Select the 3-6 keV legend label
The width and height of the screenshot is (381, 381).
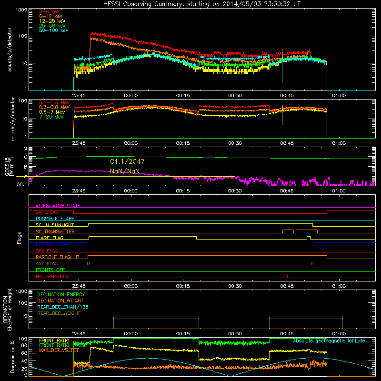[x=49, y=11]
